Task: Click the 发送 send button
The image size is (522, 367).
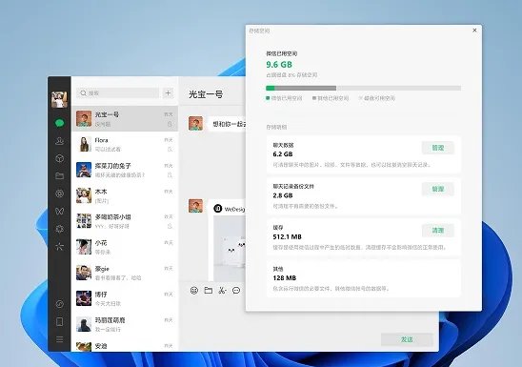Action: [407, 339]
